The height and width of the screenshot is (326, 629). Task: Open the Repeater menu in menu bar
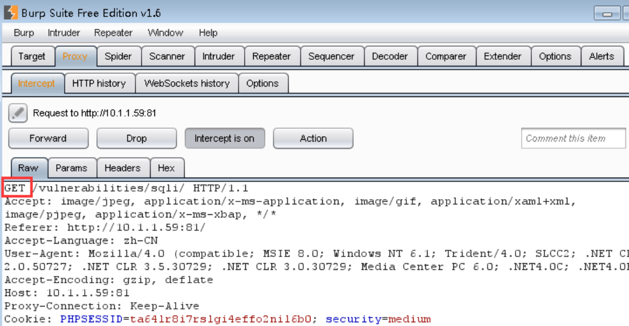click(113, 33)
